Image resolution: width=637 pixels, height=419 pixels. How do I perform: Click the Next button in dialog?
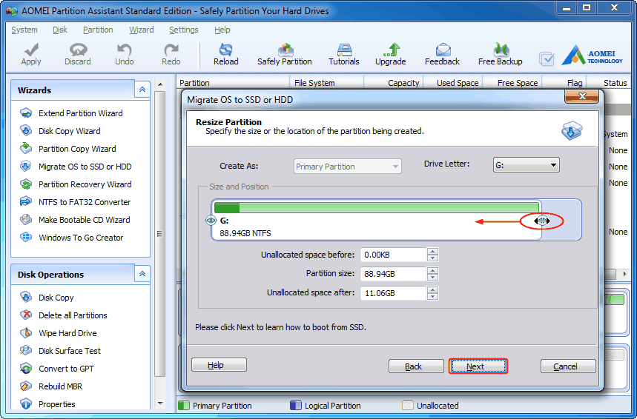(x=478, y=366)
